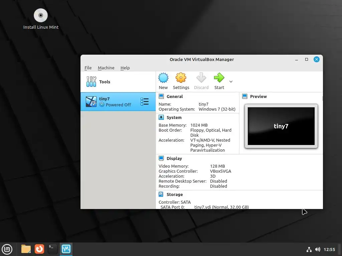This screenshot has width=342, height=256.
Task: Open Install Linux Mint desktop icon
Action: pyautogui.click(x=41, y=19)
